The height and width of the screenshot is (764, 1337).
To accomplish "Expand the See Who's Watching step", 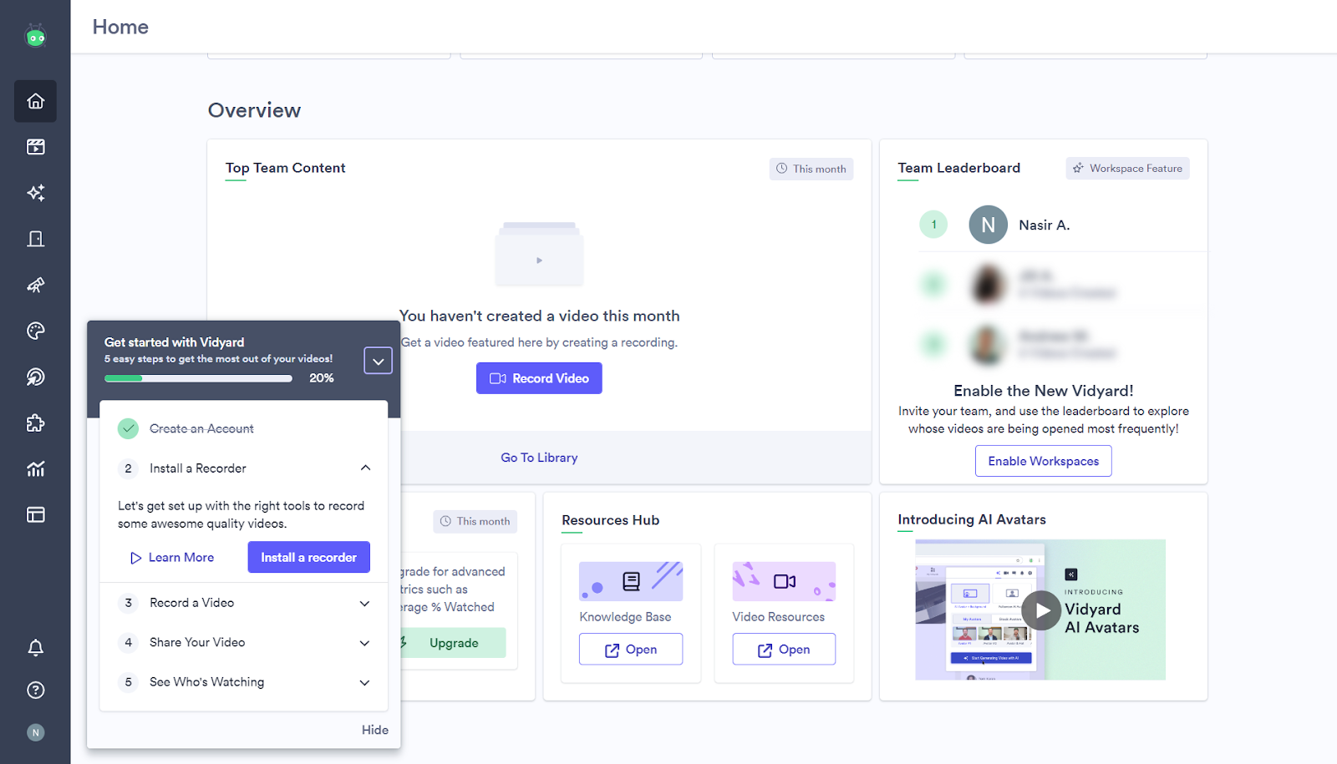I will [x=364, y=682].
